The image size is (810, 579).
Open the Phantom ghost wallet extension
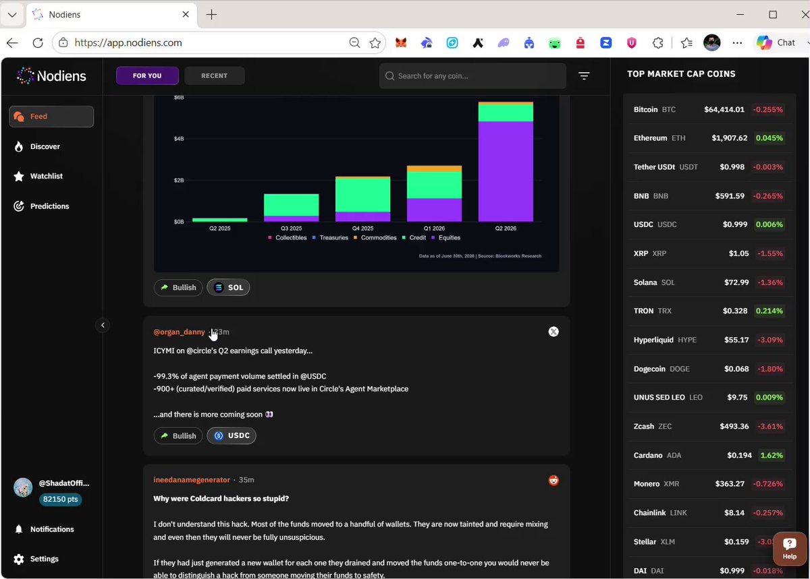point(504,42)
